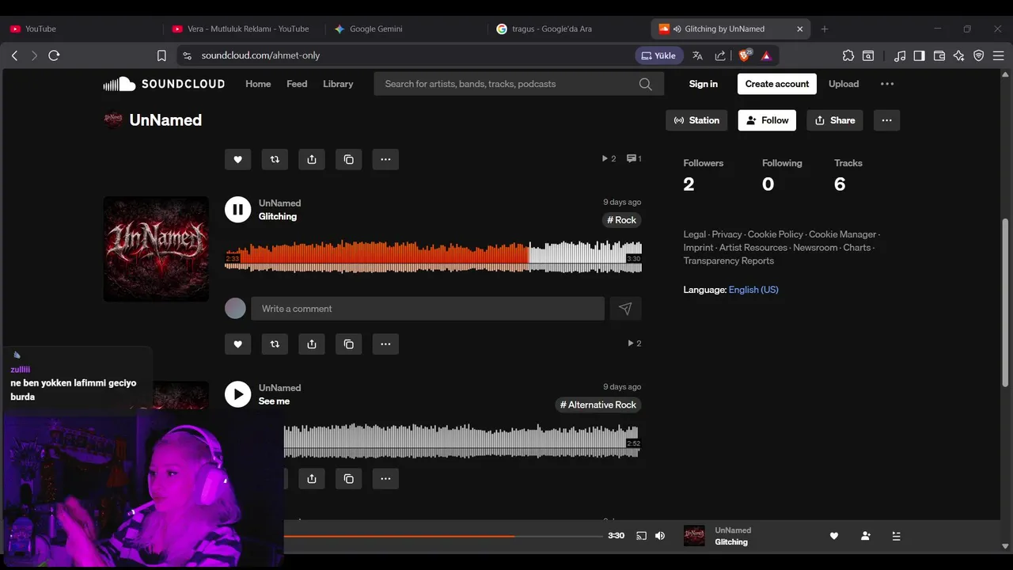Click the search magnifier icon
This screenshot has width=1013, height=570.
pos(646,84)
